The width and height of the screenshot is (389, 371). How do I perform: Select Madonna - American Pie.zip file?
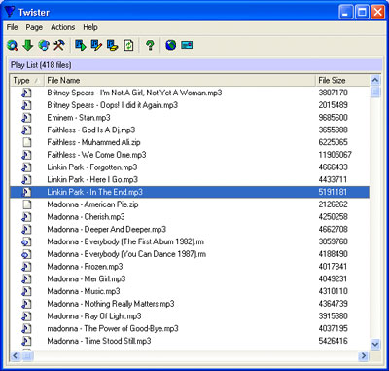[190, 204]
